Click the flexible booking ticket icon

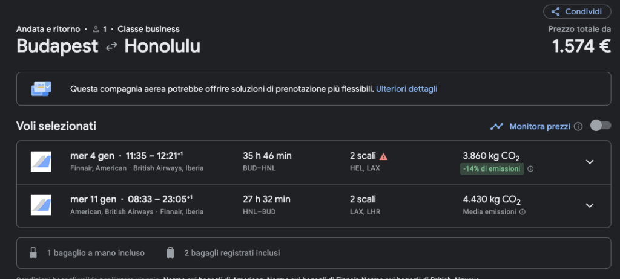(41, 89)
